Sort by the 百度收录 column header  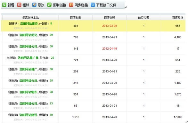pos(76,18)
